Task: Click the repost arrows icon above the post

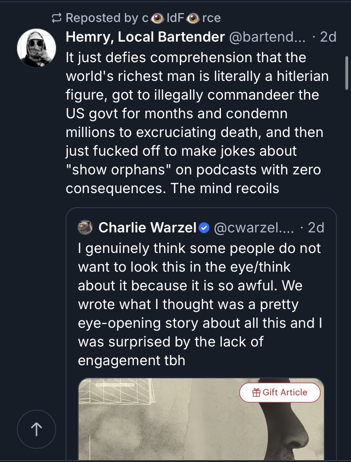Action: coord(57,18)
